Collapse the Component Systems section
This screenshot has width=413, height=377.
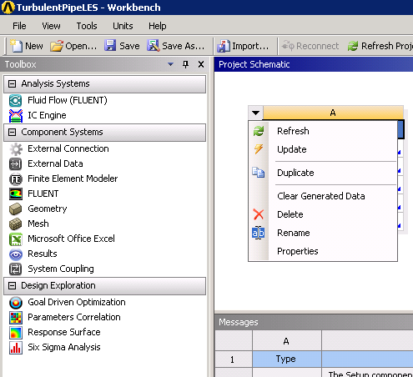click(x=12, y=132)
